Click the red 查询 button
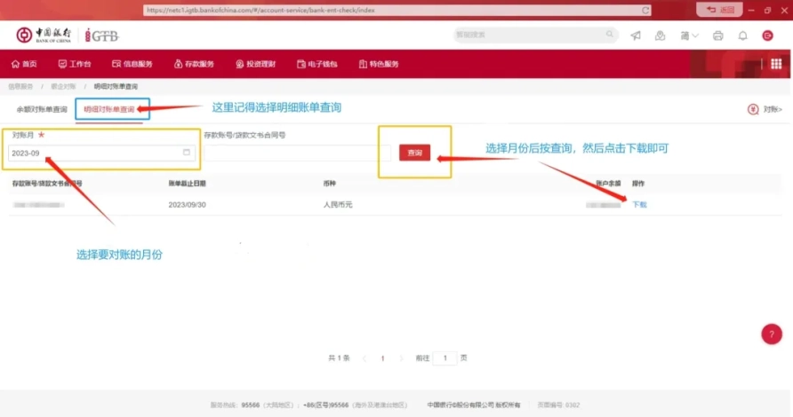This screenshot has width=793, height=417. (x=414, y=153)
